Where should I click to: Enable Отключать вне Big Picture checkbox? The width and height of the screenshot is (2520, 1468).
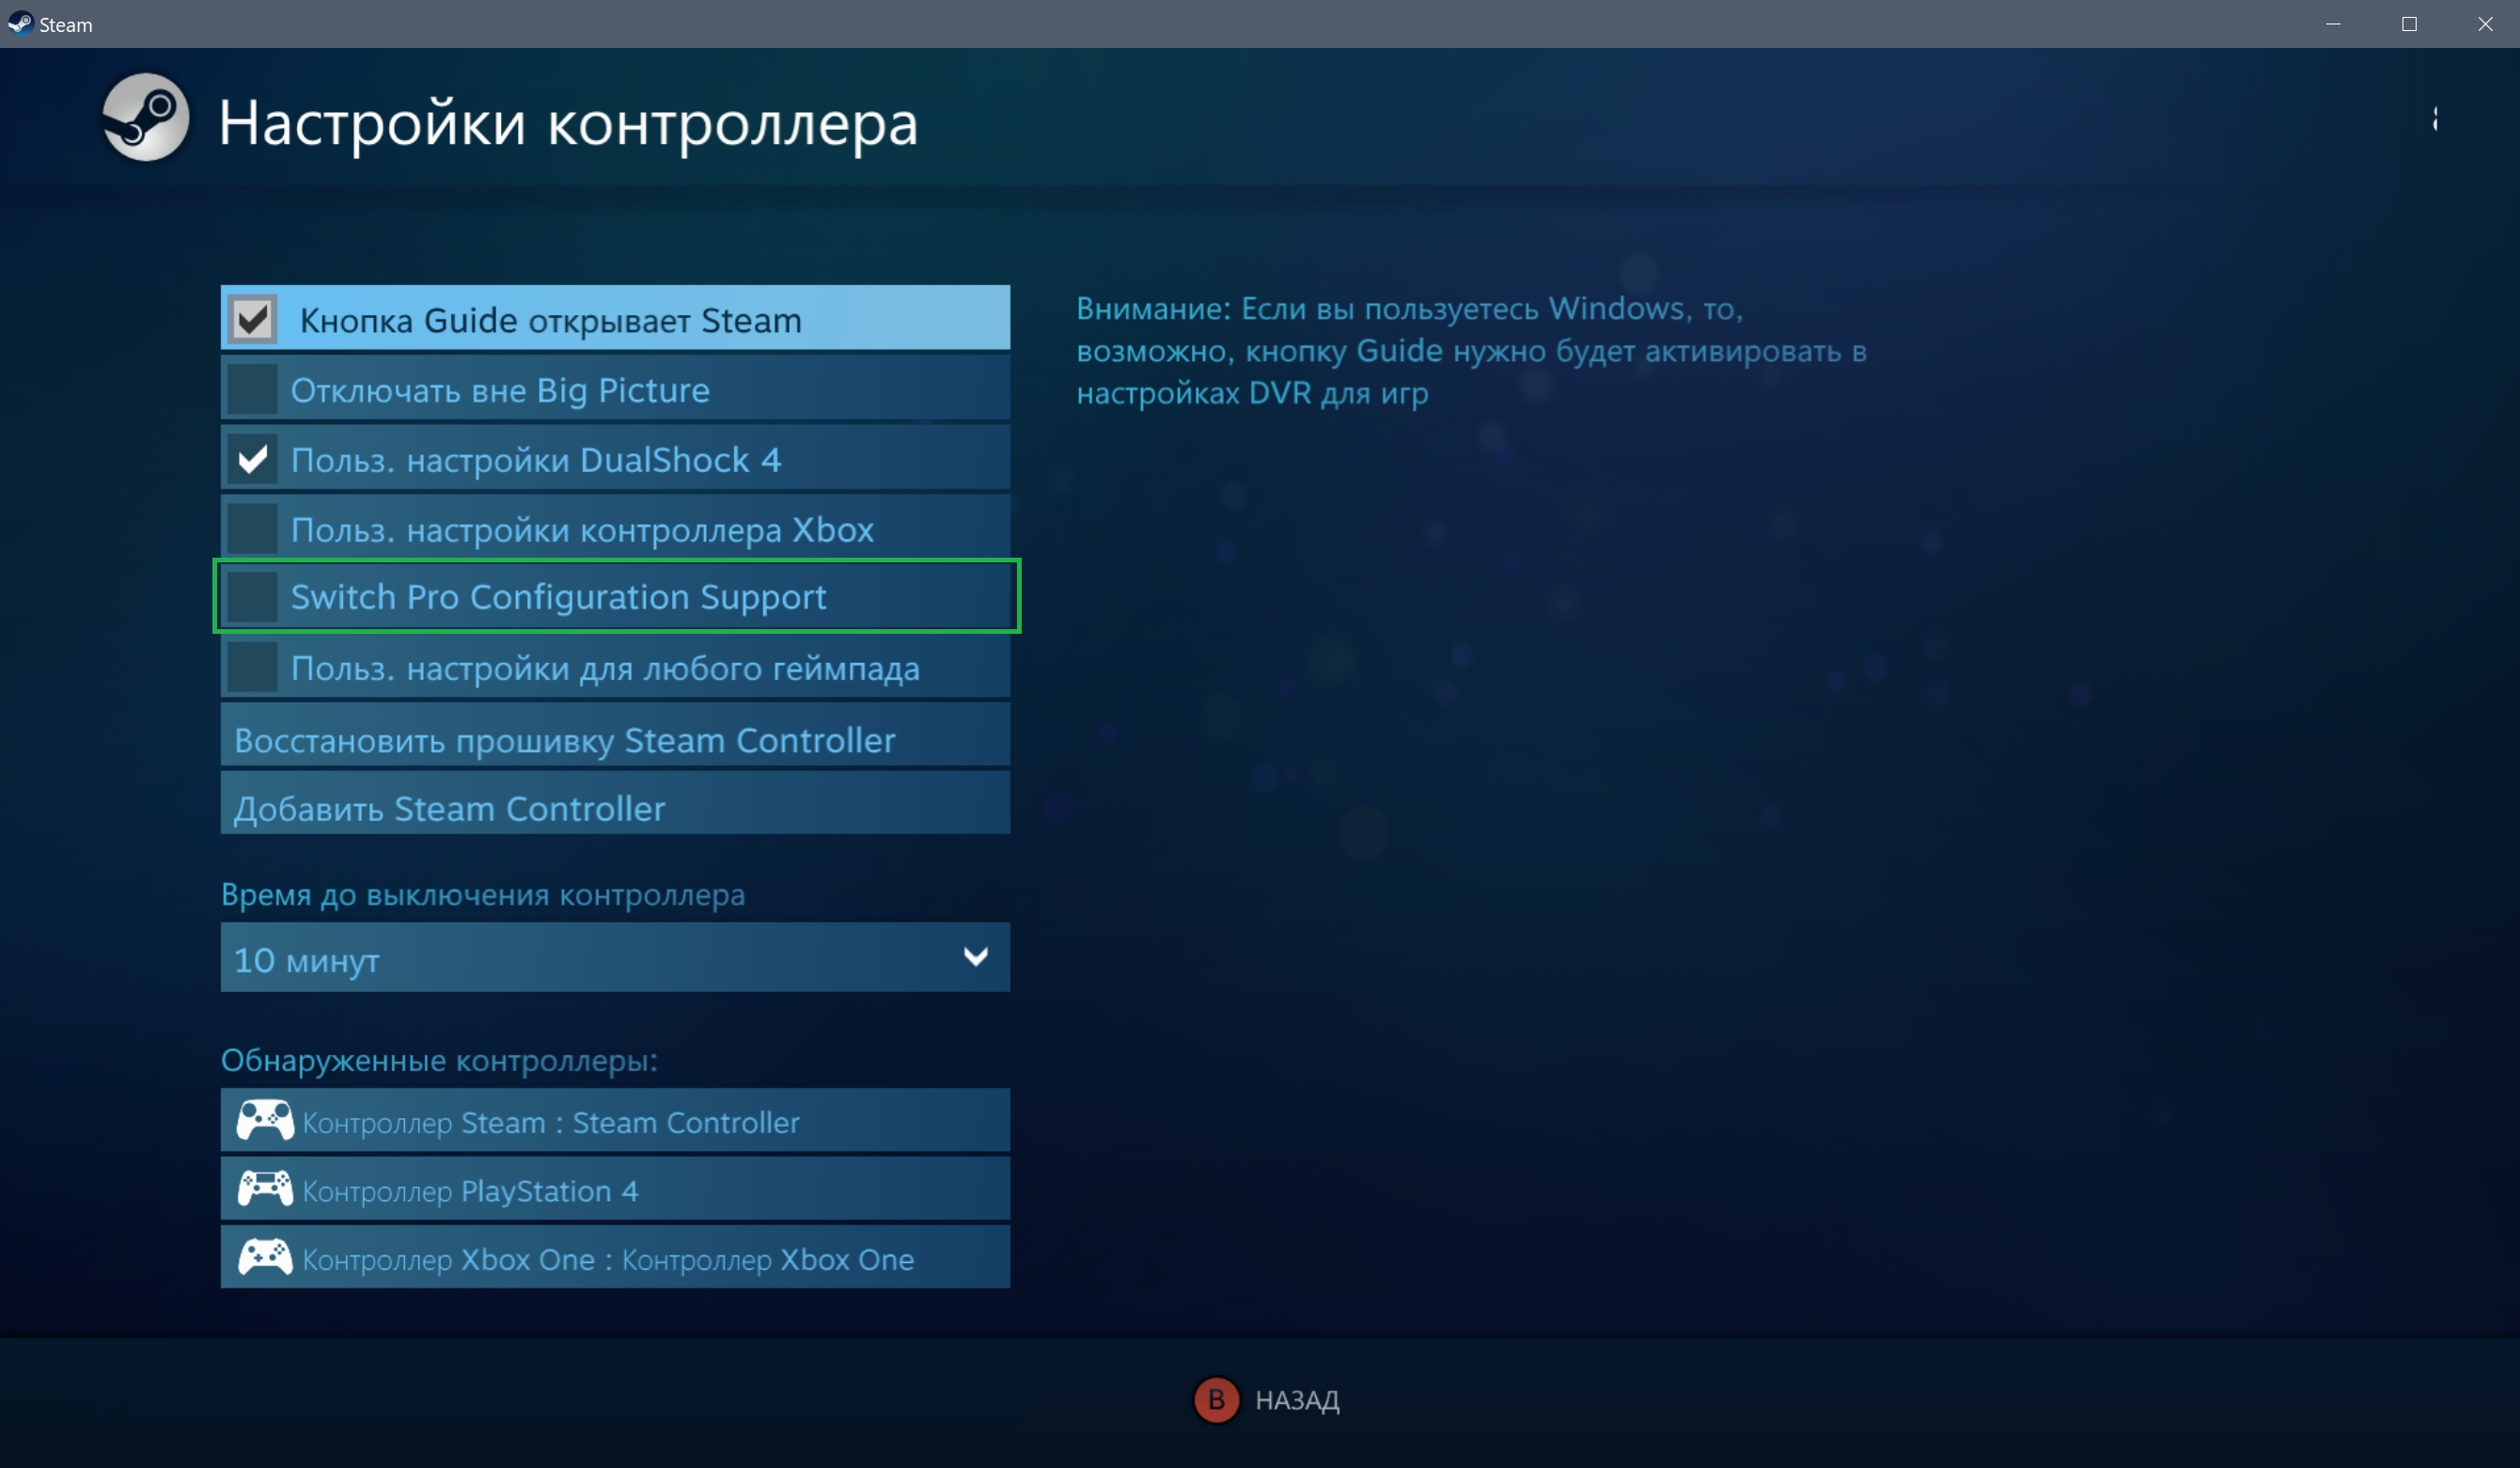(253, 388)
